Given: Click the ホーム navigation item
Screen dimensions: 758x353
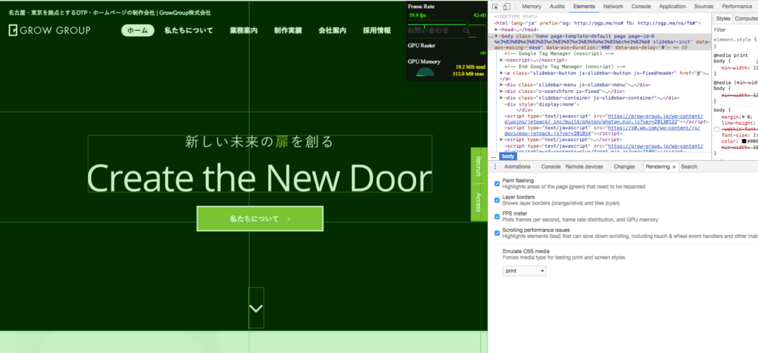Looking at the screenshot, I should (x=138, y=30).
